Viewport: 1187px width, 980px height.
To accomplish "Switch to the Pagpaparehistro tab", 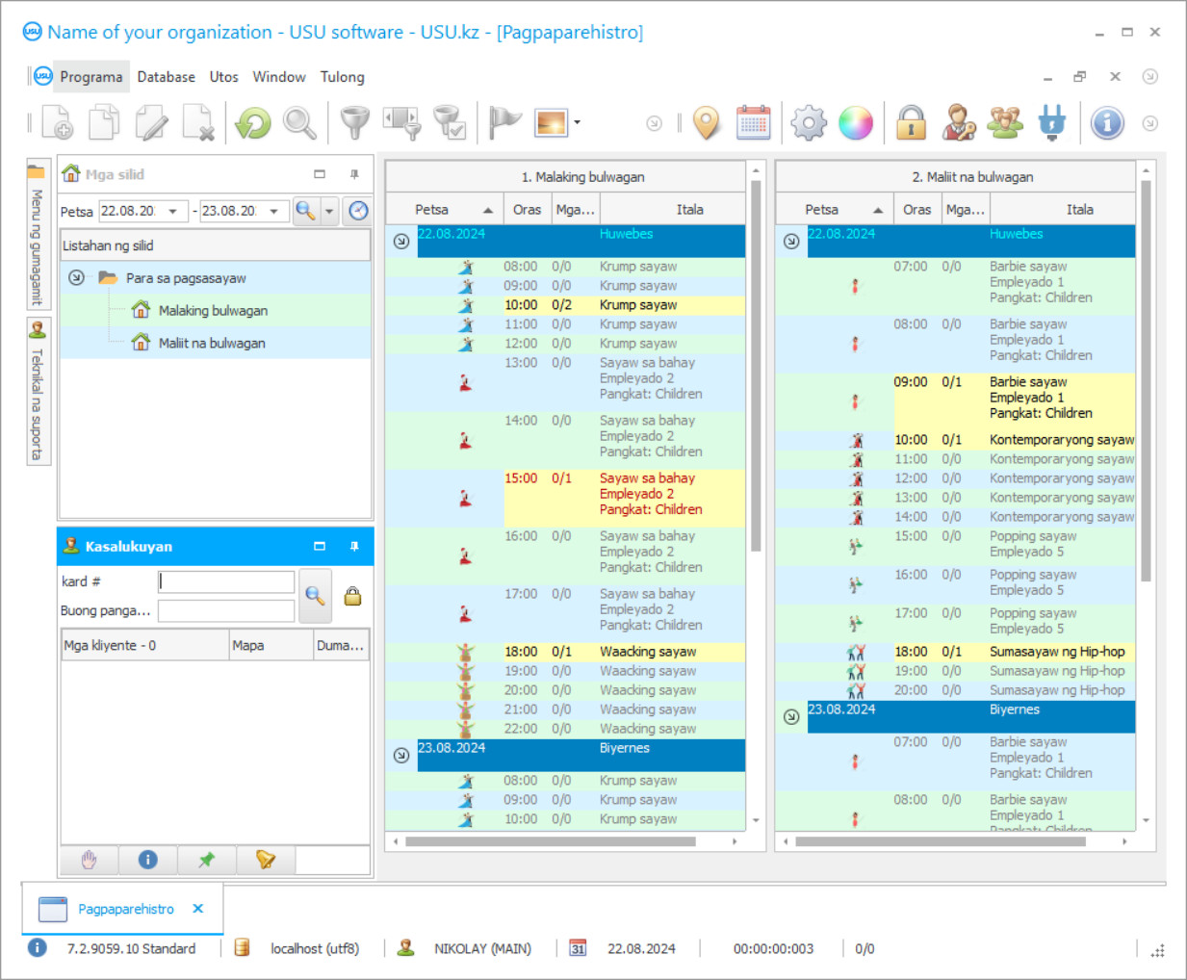I will pyautogui.click(x=125, y=909).
